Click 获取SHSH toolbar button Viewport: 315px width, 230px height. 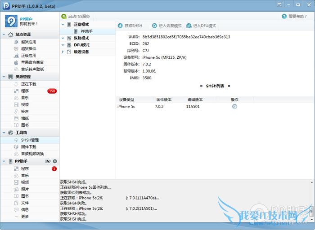(130, 26)
